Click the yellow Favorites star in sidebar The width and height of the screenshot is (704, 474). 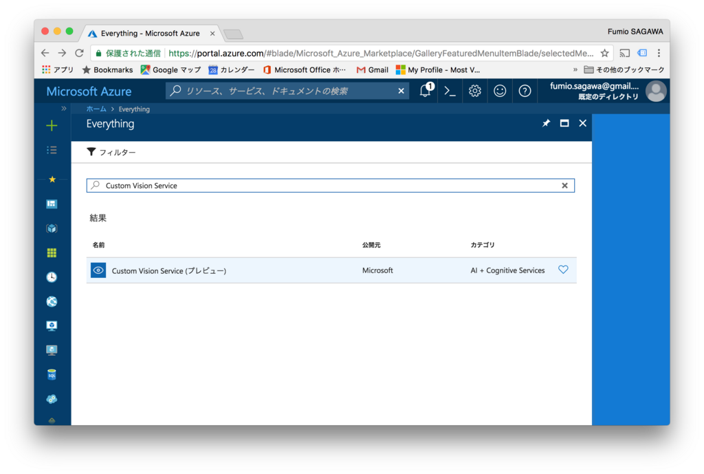click(x=52, y=180)
